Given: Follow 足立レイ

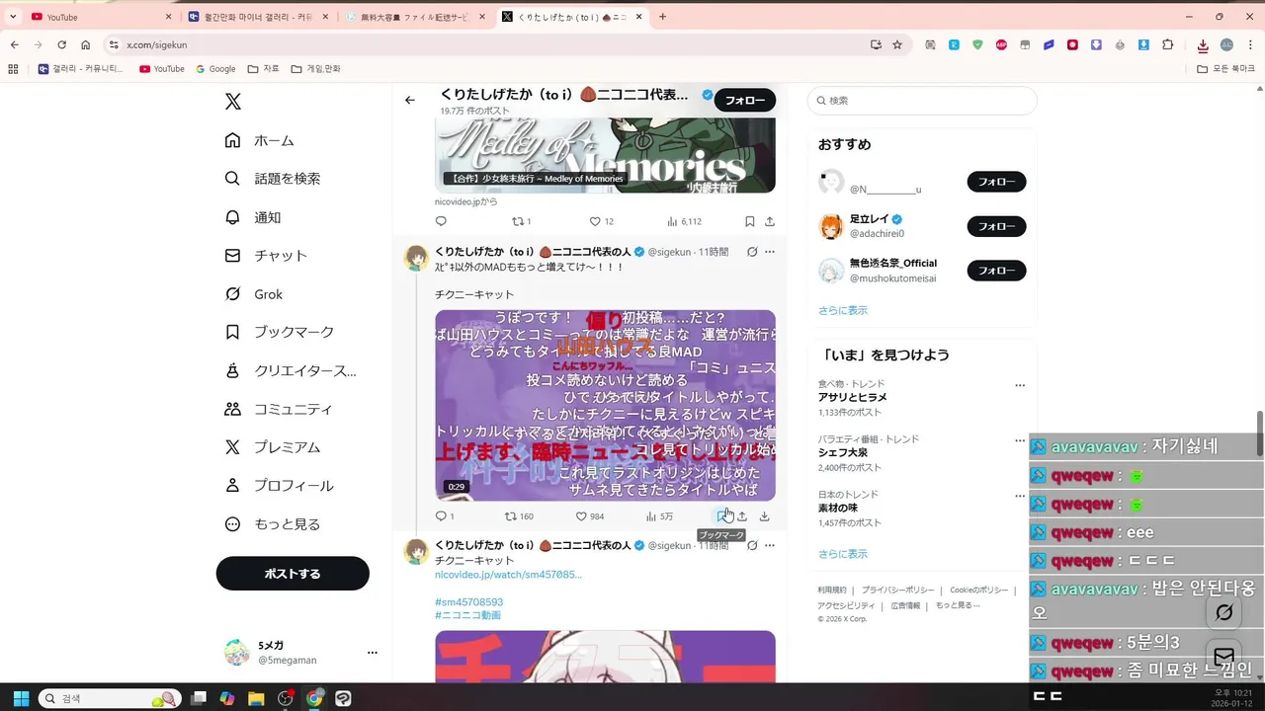Looking at the screenshot, I should tap(996, 226).
